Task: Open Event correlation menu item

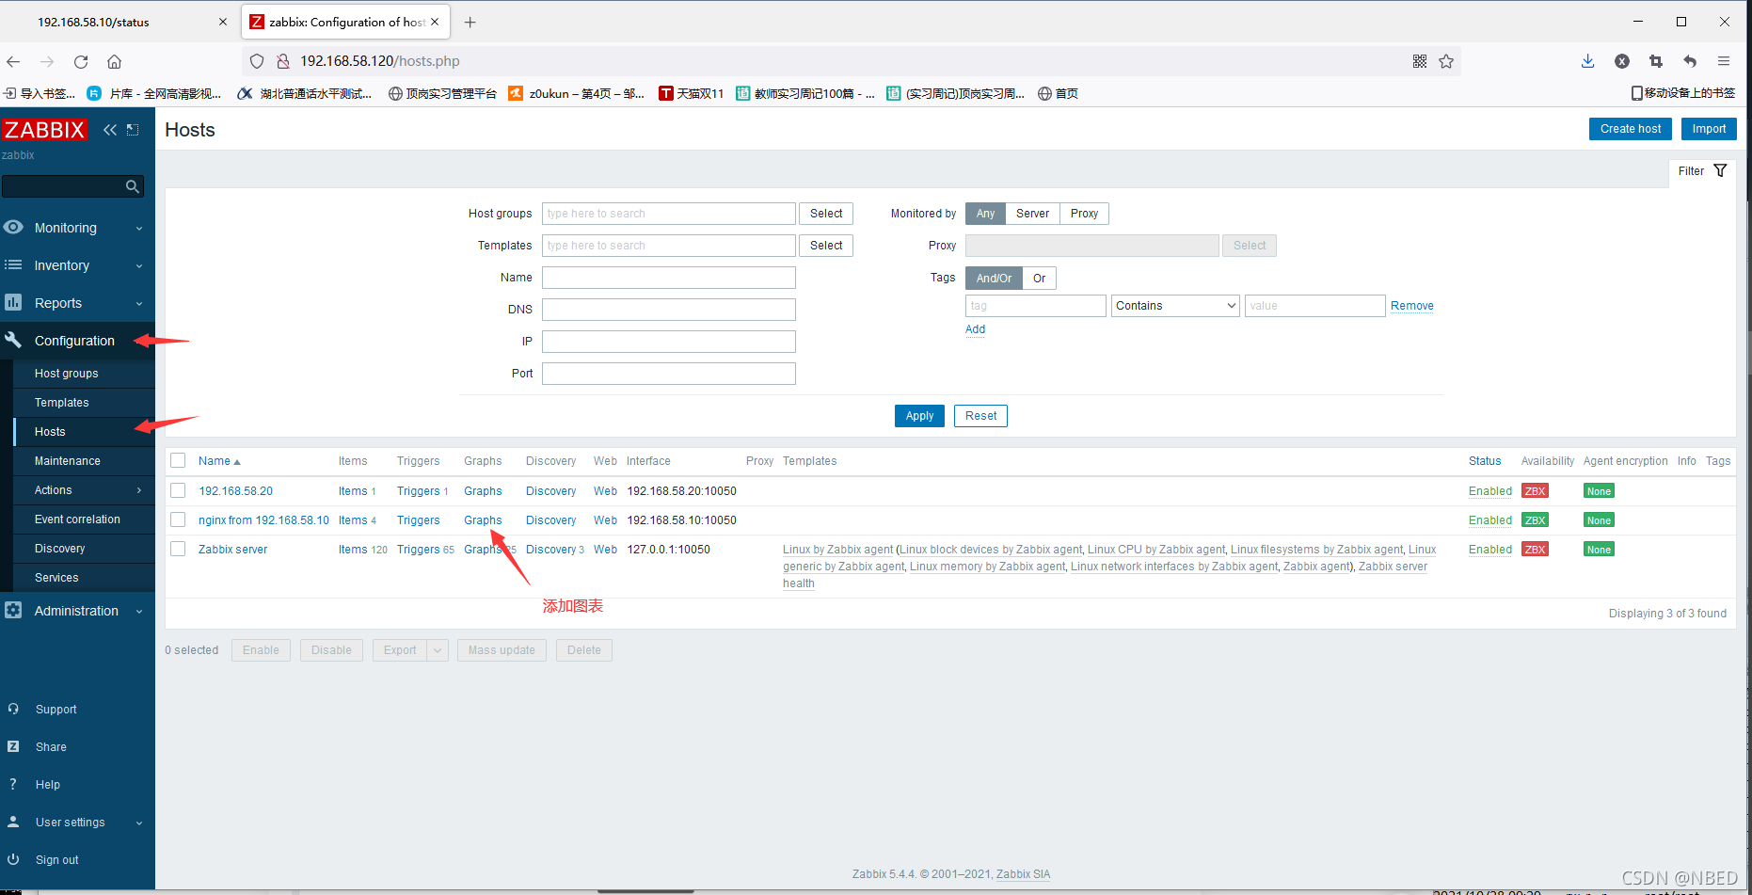Action: [x=77, y=519]
